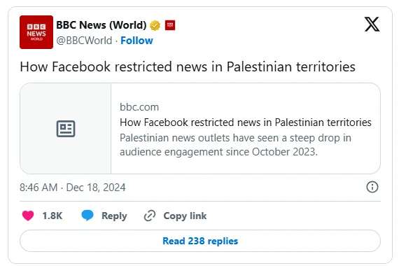Click the card description about audience engagement
The image size is (406, 266).
point(235,145)
